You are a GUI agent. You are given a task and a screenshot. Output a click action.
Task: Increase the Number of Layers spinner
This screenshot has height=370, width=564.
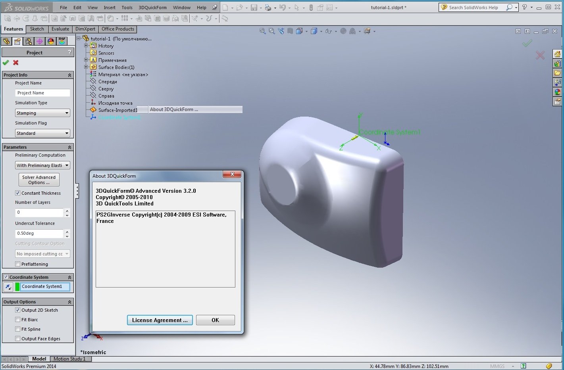pyautogui.click(x=67, y=211)
